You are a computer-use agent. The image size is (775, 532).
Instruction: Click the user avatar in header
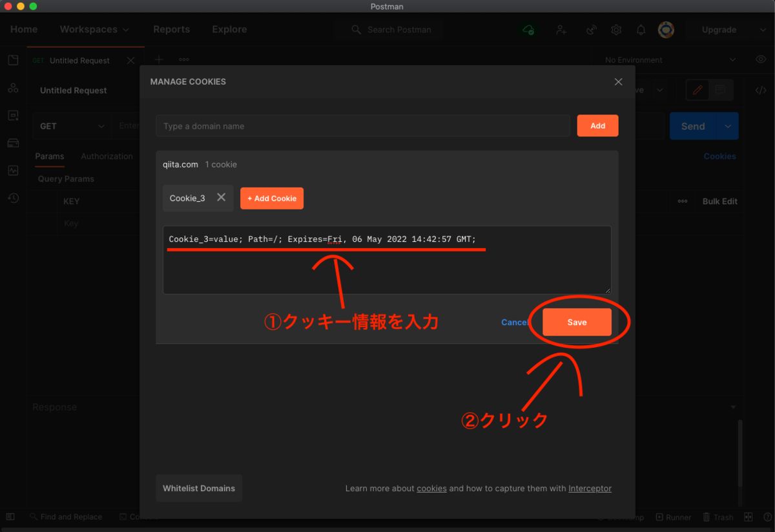pos(666,30)
